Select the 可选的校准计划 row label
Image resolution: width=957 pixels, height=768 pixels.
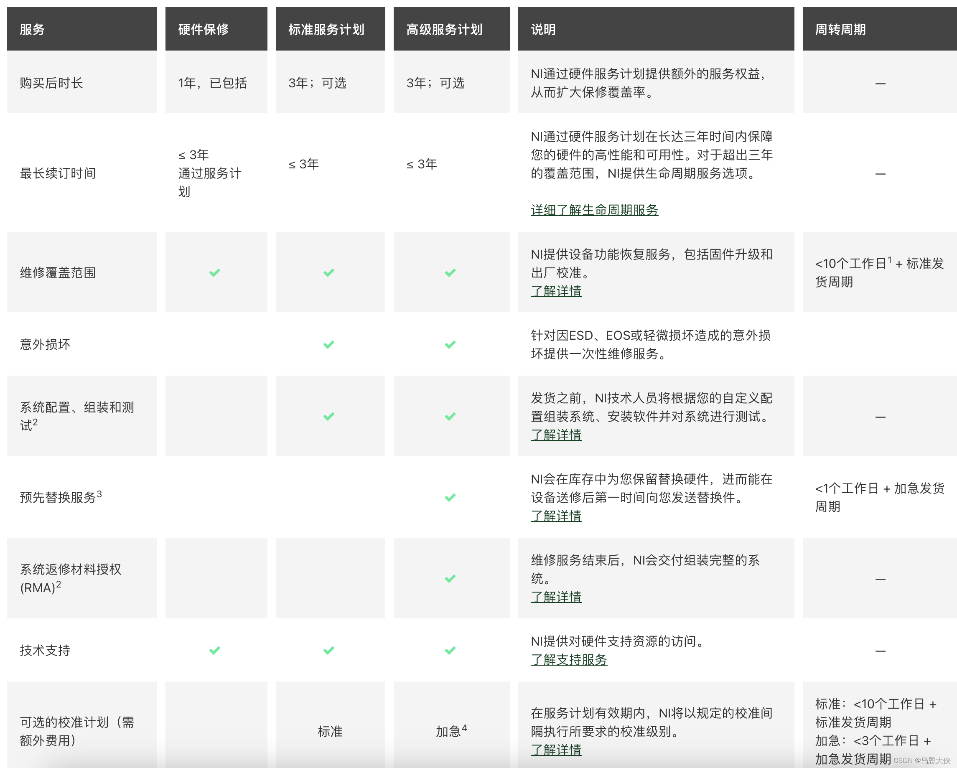pyautogui.click(x=77, y=731)
